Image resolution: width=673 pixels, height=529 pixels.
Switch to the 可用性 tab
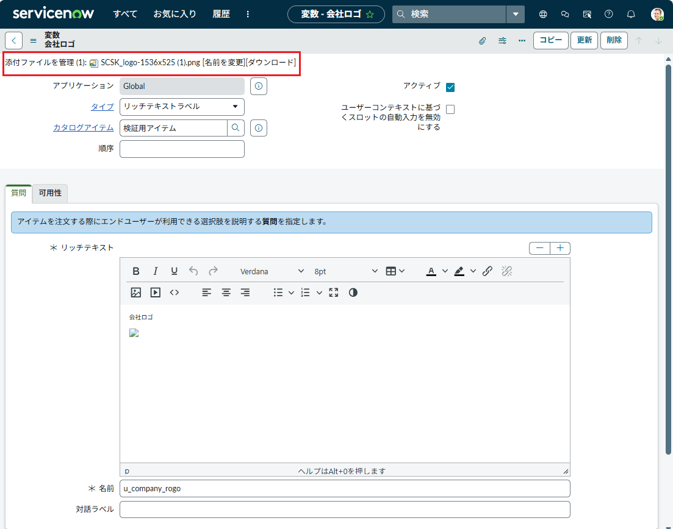50,193
